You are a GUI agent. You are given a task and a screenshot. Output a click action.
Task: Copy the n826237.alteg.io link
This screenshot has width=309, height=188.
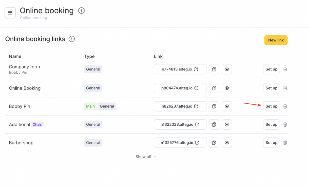click(214, 106)
